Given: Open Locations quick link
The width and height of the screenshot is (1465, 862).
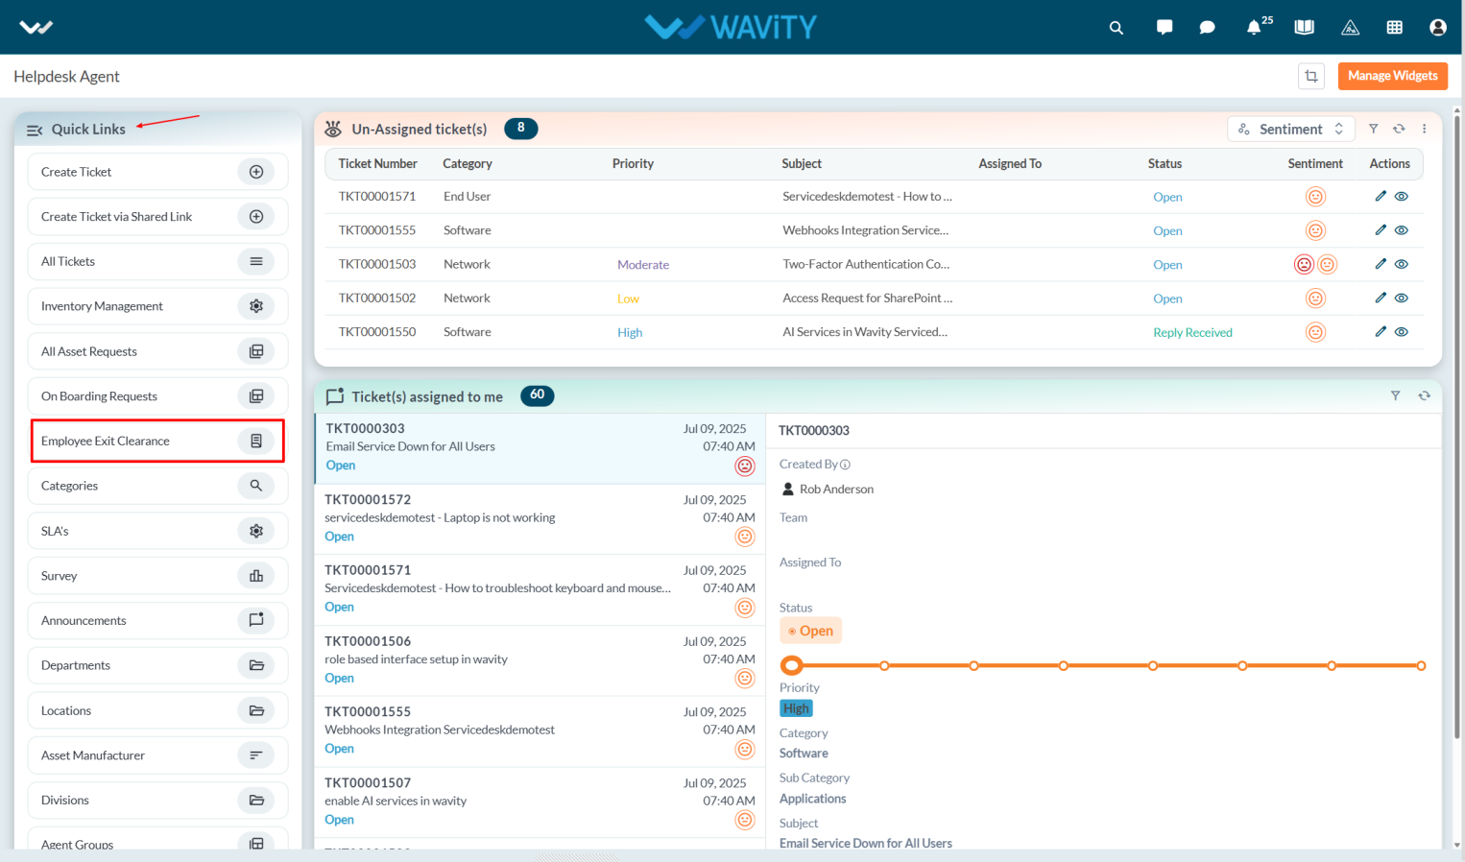Looking at the screenshot, I should coord(157,710).
